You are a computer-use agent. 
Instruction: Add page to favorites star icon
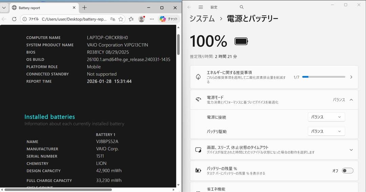[x=121, y=19]
